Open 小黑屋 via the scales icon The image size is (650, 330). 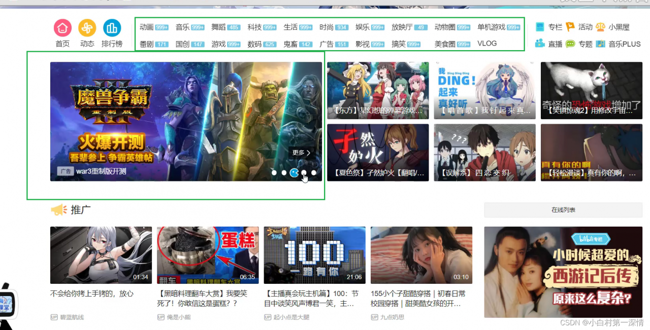click(602, 26)
